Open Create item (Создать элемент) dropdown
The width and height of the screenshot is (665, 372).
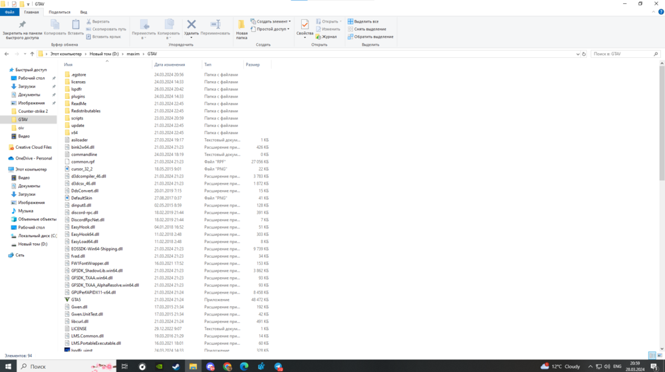(x=271, y=22)
